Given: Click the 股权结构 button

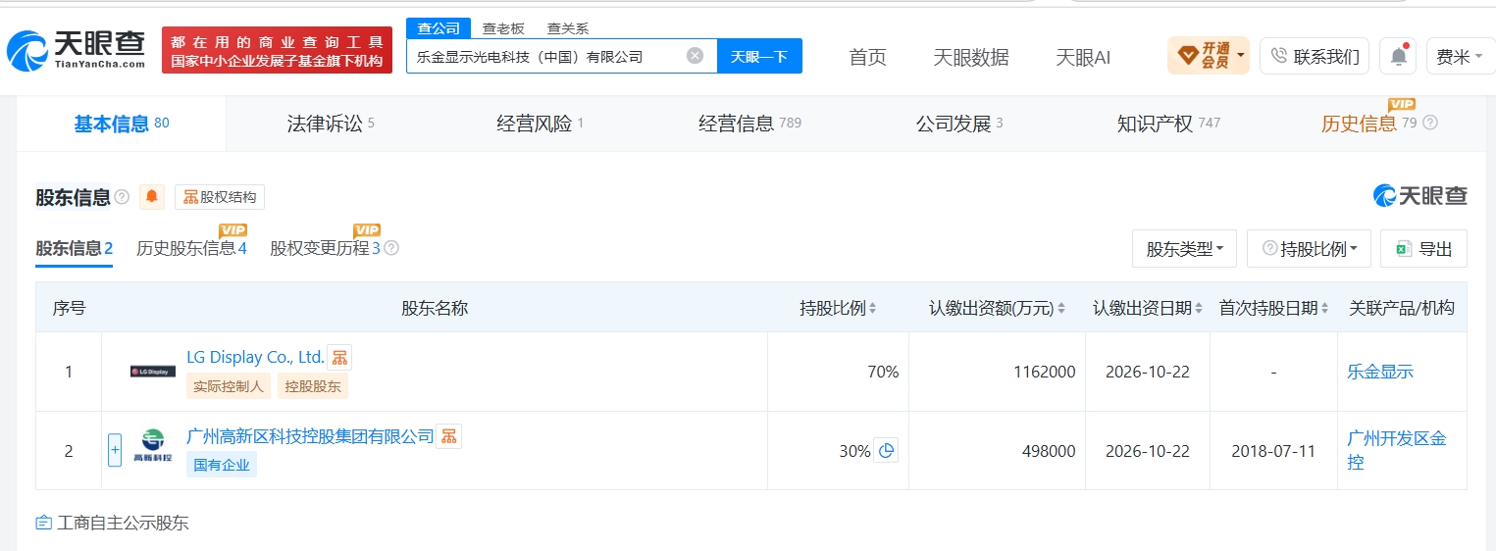Looking at the screenshot, I should click(220, 197).
